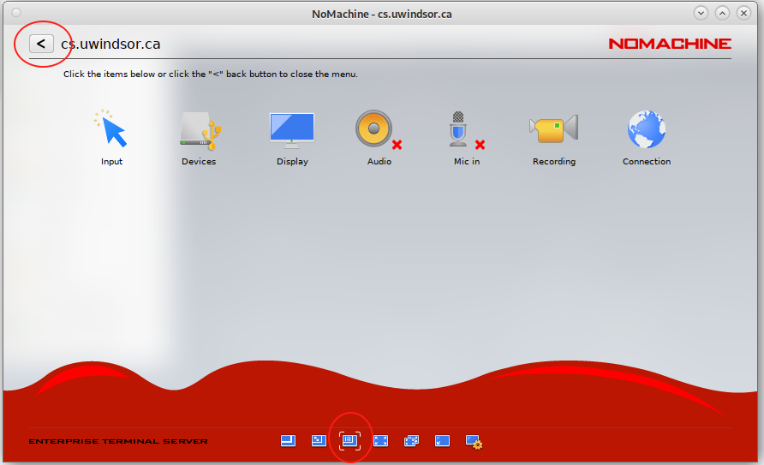Open the Devices settings

tap(199, 138)
